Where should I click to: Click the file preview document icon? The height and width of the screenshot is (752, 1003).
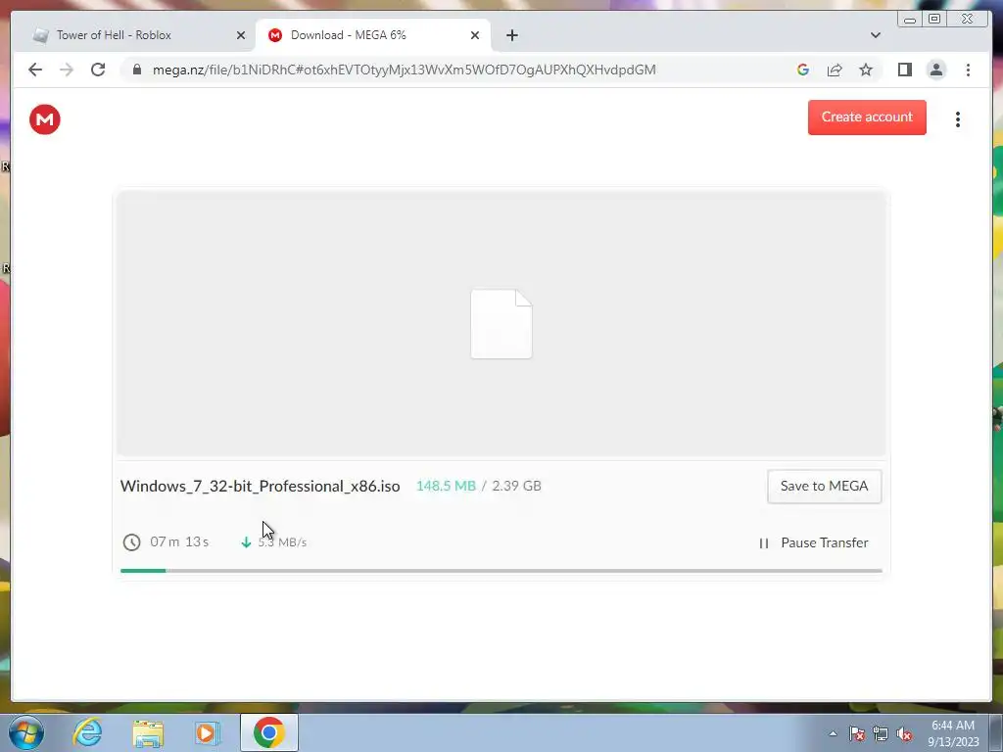tap(501, 323)
